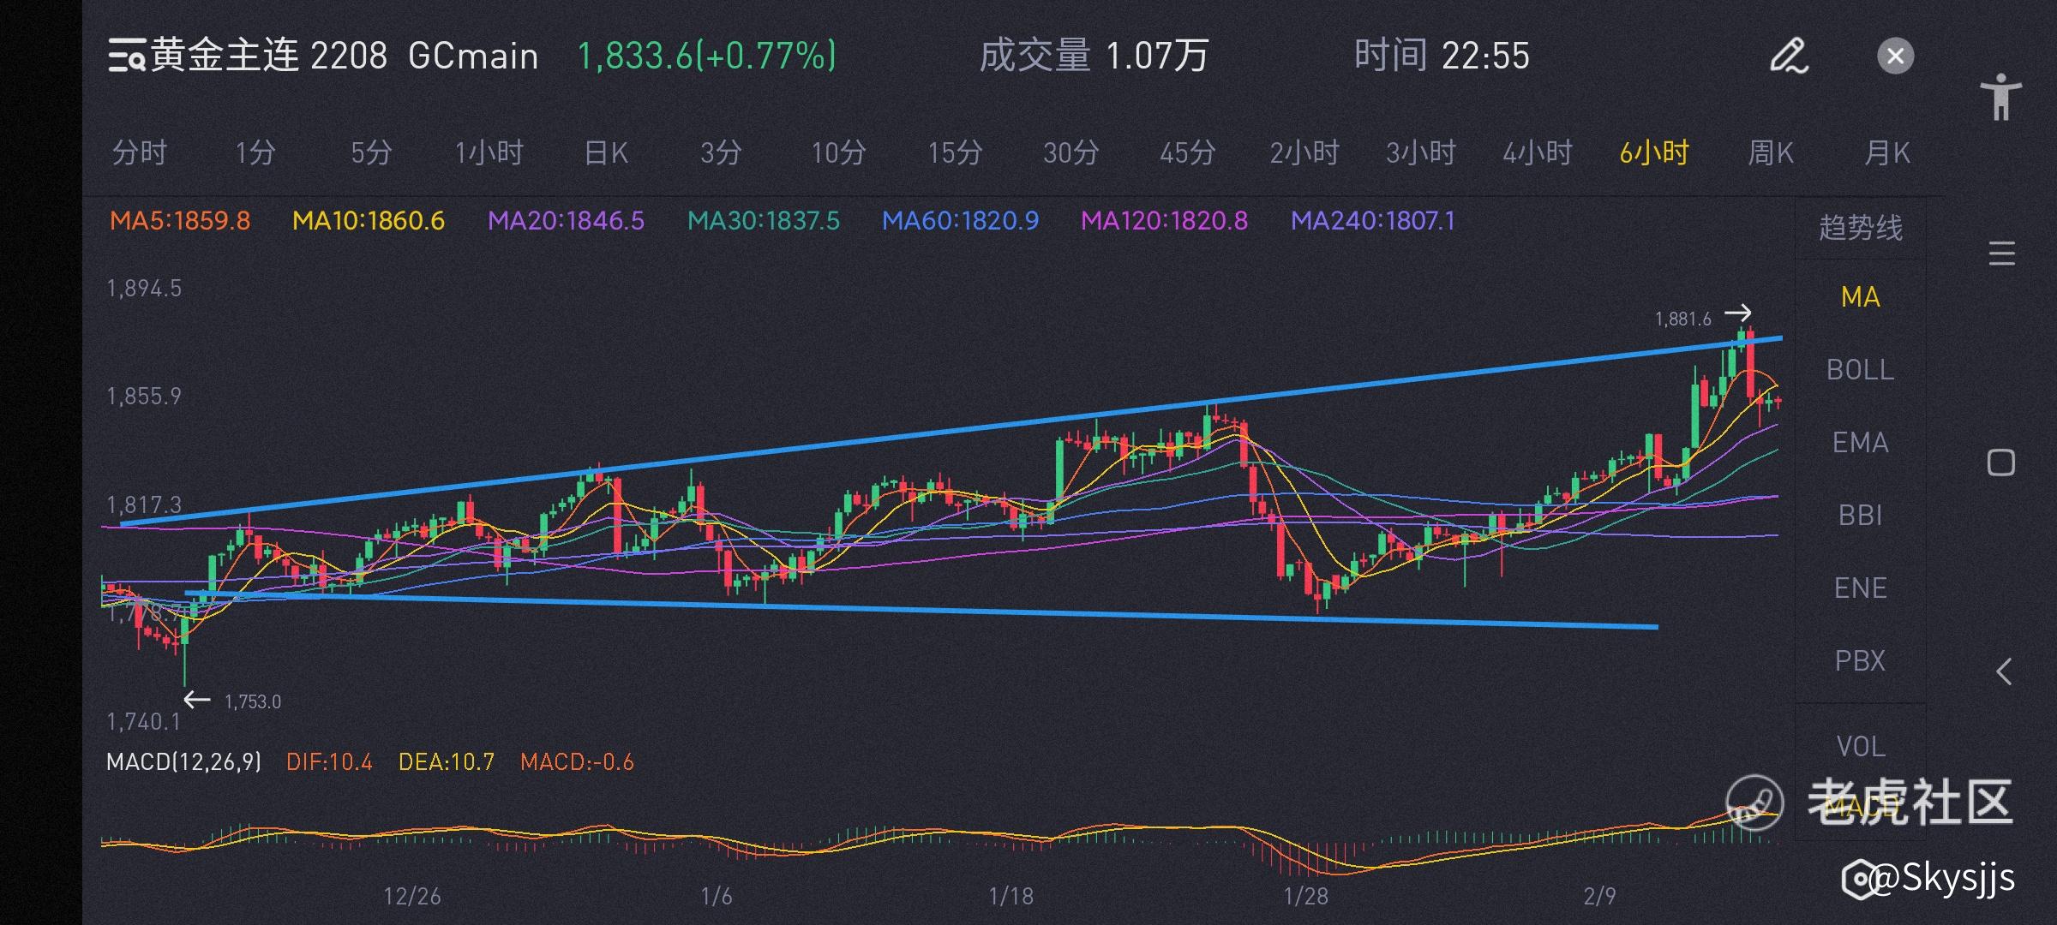The width and height of the screenshot is (2057, 925).
Task: Tap the arrow beside 1,753.0 low label
Action: 197,700
